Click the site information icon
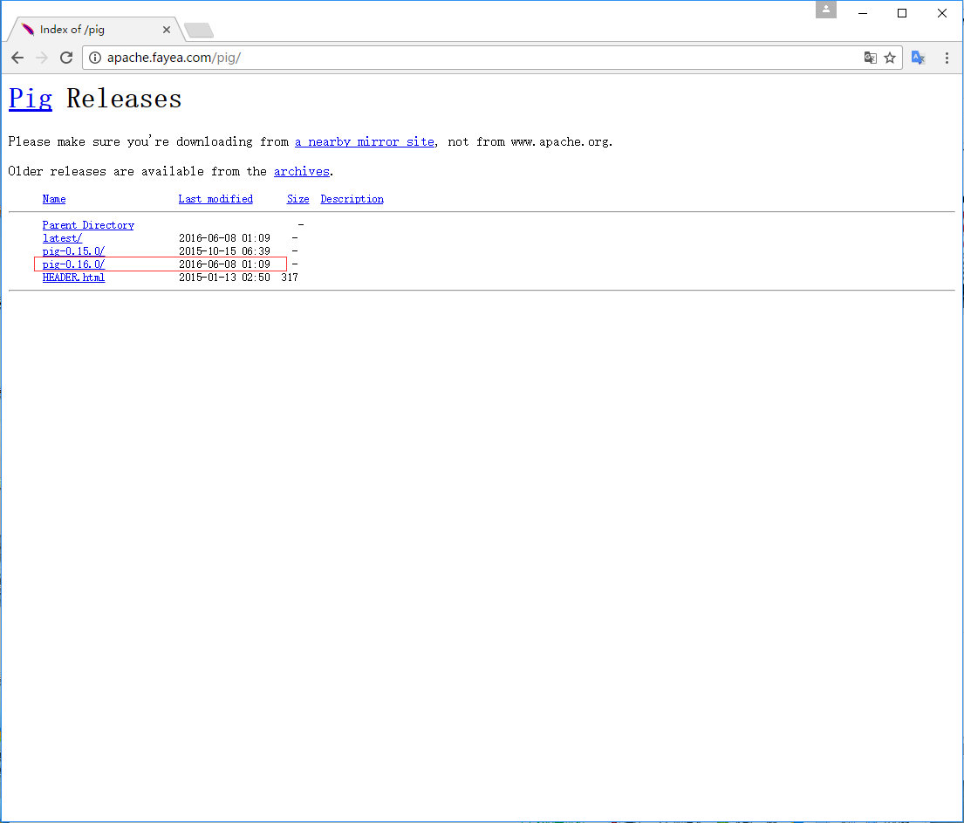The width and height of the screenshot is (964, 823). tap(96, 58)
